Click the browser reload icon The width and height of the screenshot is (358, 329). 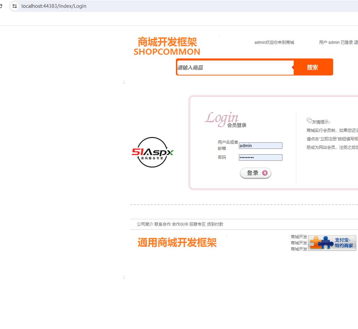point(1,6)
